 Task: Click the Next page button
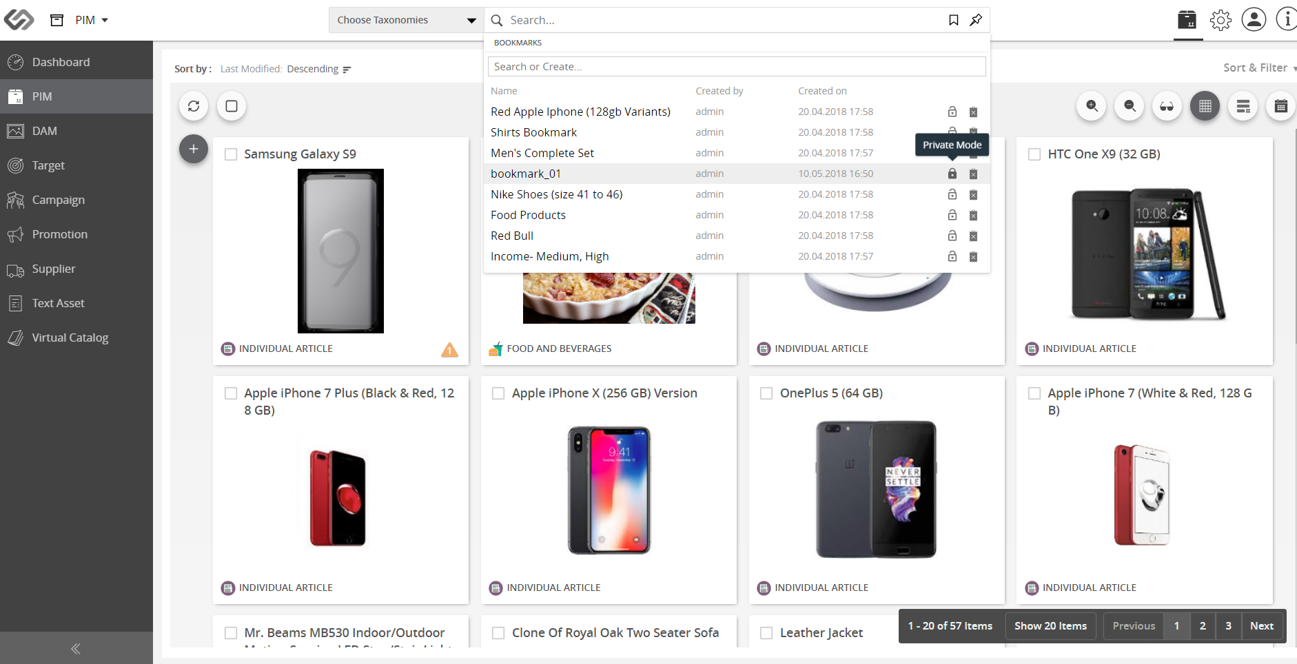1262,626
